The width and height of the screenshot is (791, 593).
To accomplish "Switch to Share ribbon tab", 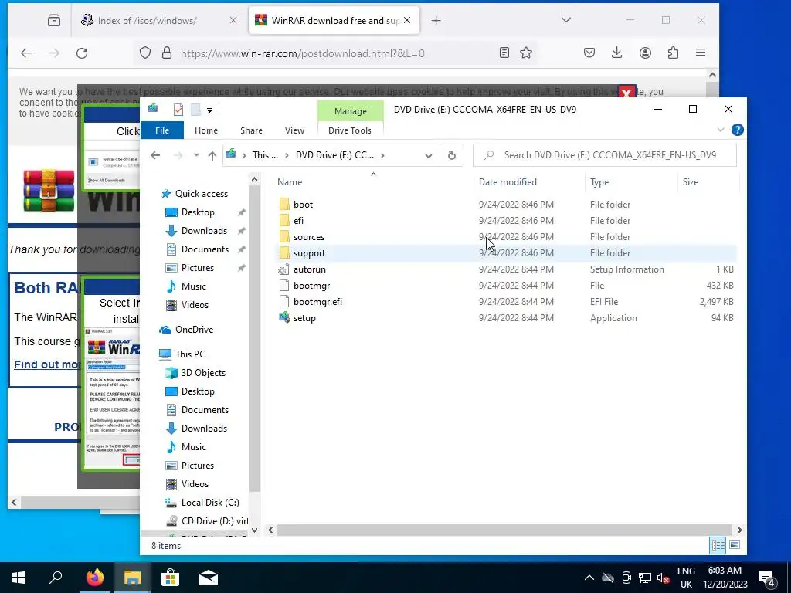I will 251,130.
